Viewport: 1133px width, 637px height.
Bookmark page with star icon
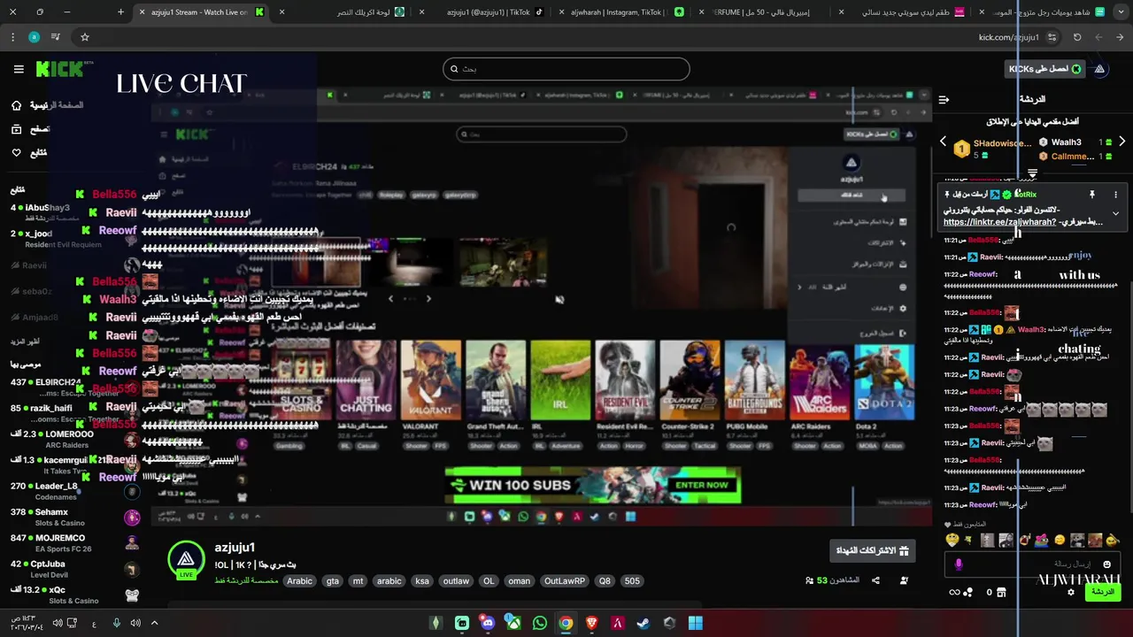[85, 37]
